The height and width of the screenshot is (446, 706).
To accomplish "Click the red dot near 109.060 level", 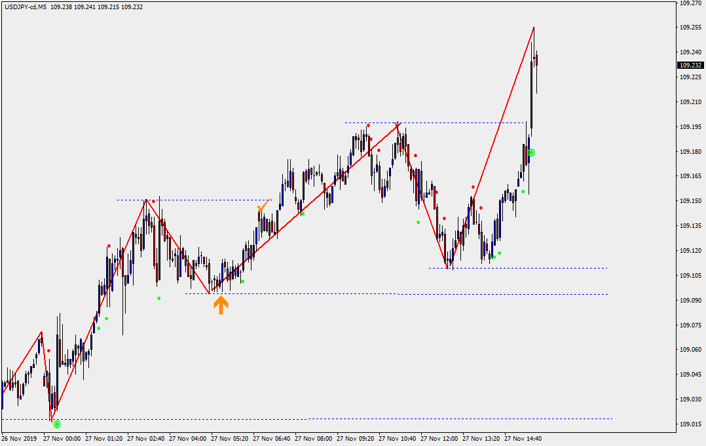I will pos(48,350).
